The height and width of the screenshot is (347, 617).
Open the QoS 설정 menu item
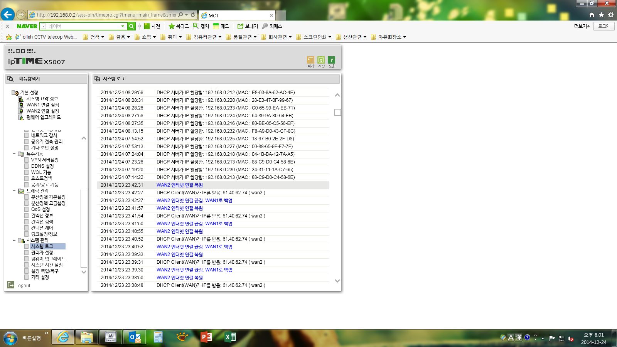tap(40, 209)
